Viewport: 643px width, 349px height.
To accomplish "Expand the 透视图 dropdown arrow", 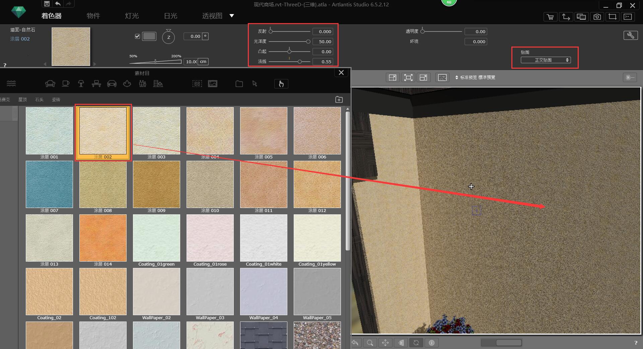I will (x=232, y=16).
